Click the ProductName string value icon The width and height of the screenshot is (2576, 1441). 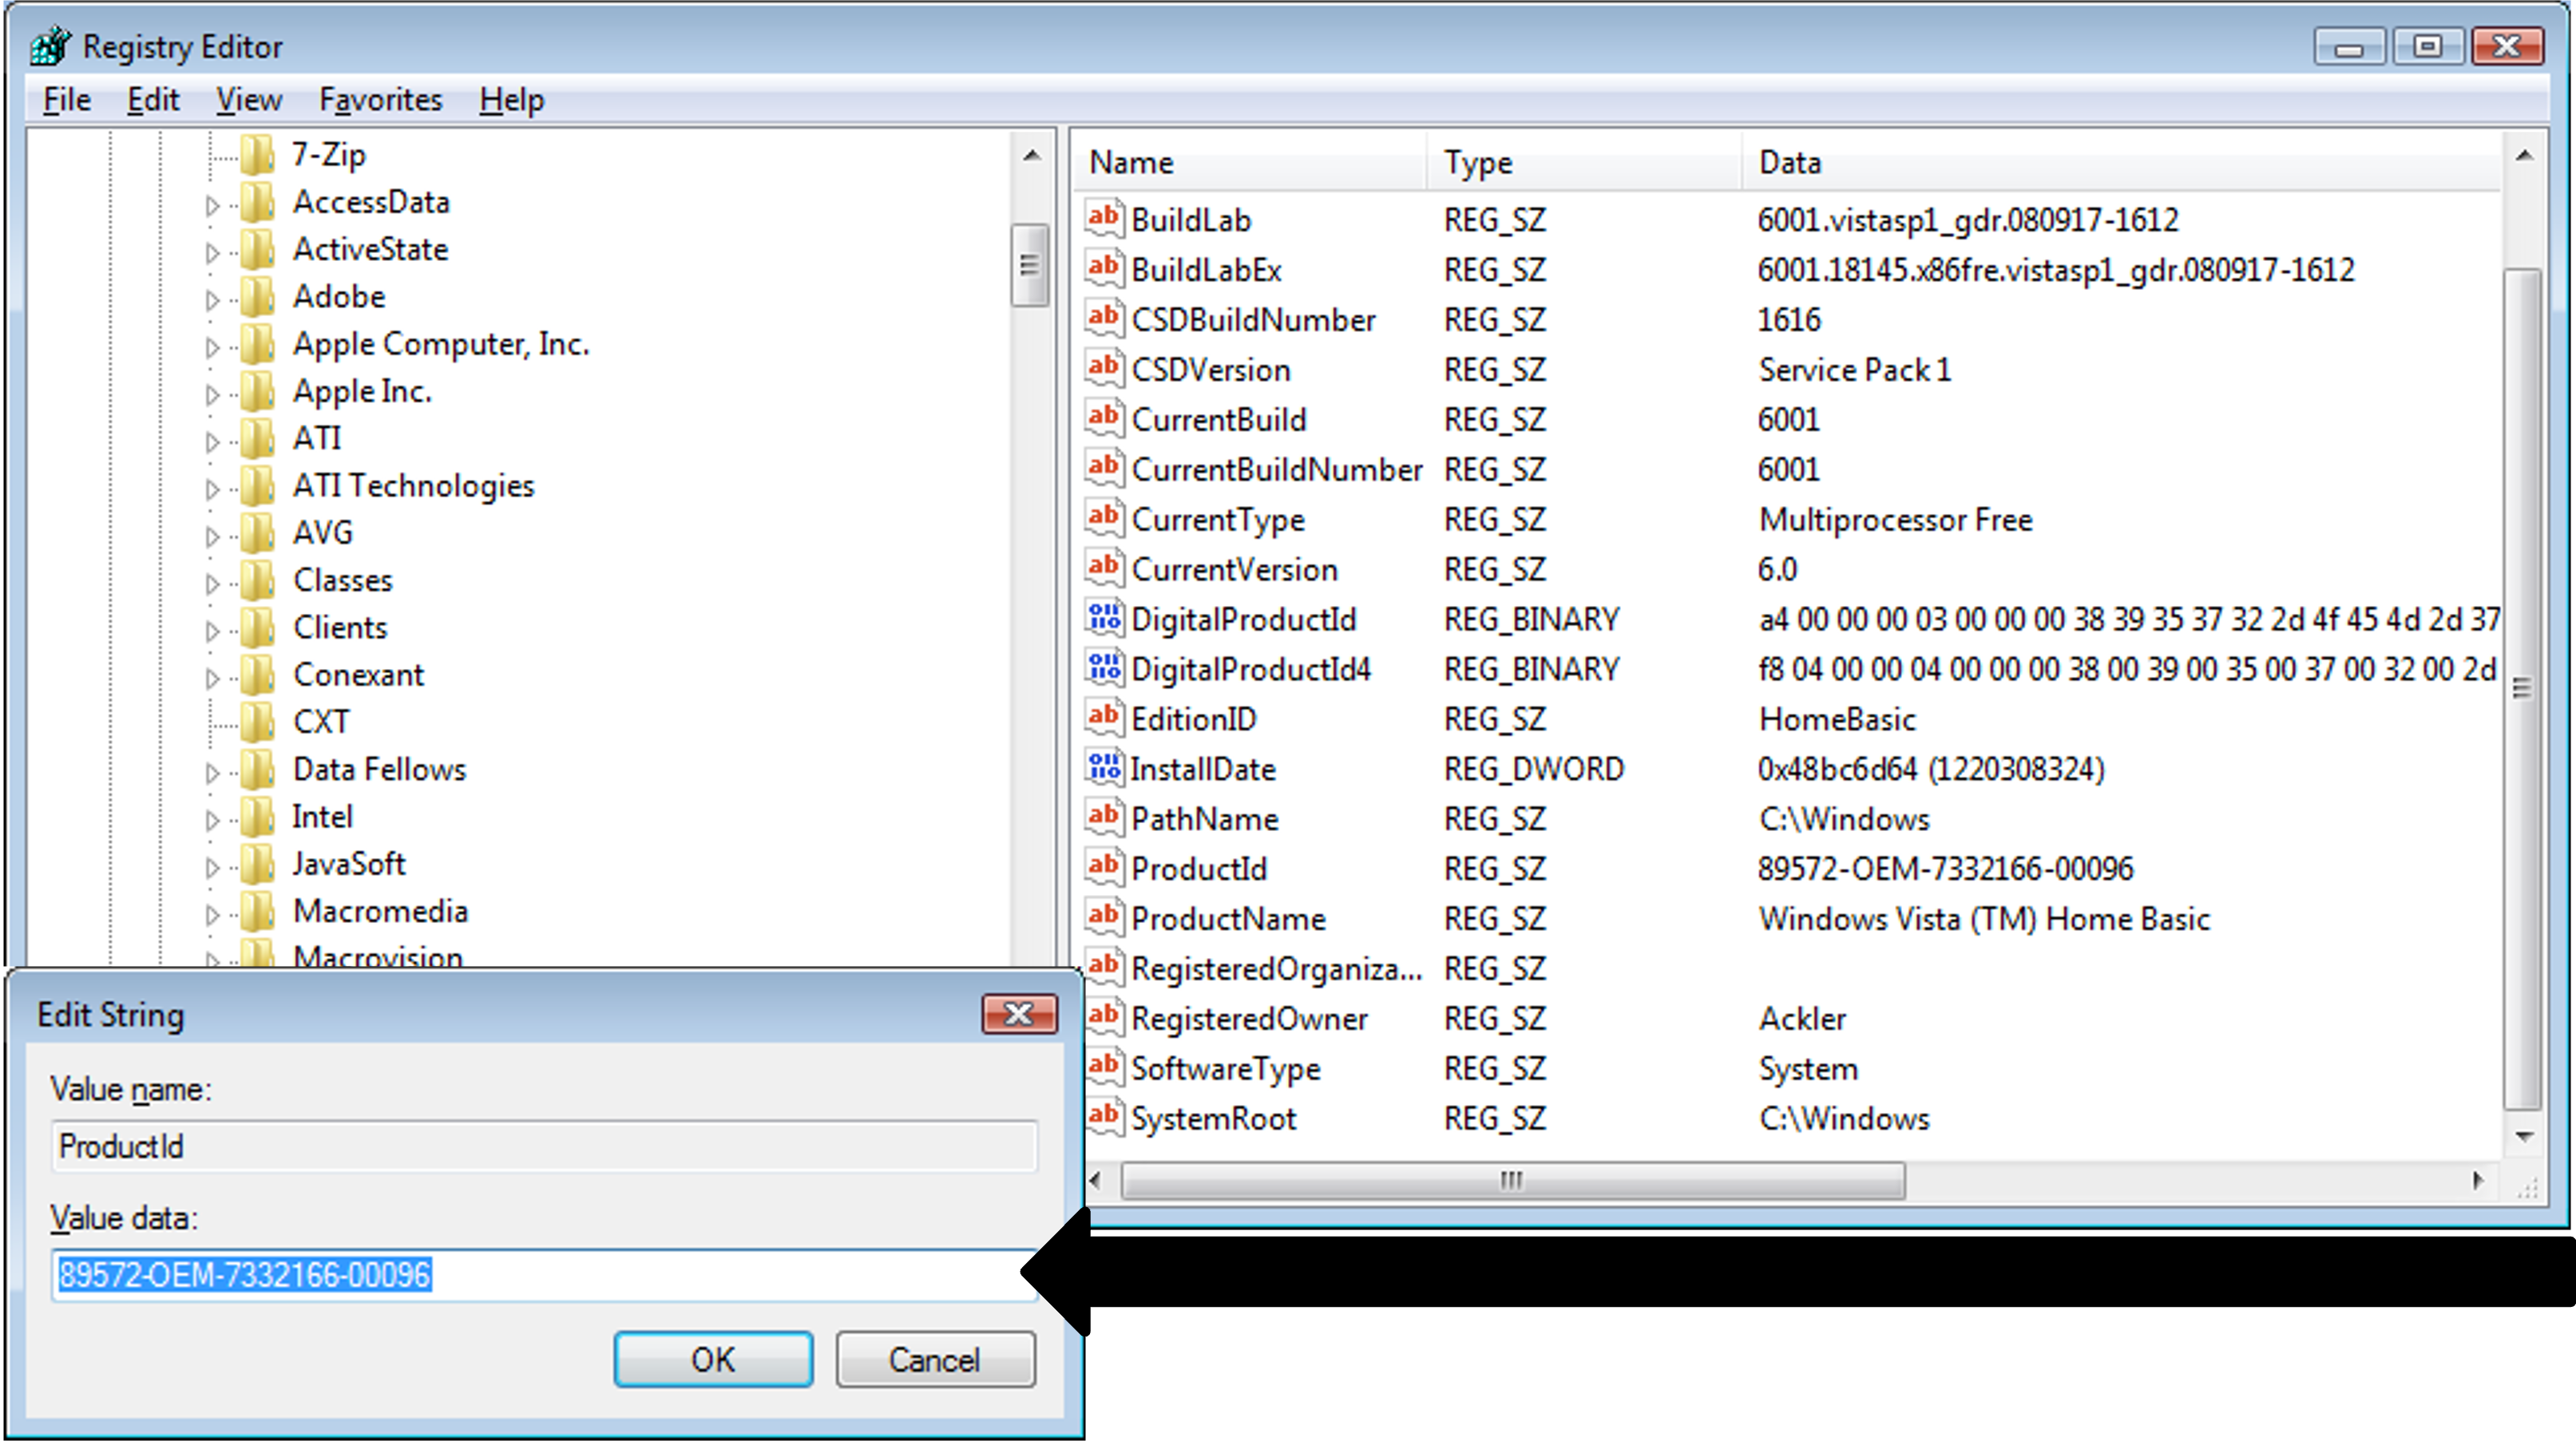click(1104, 918)
